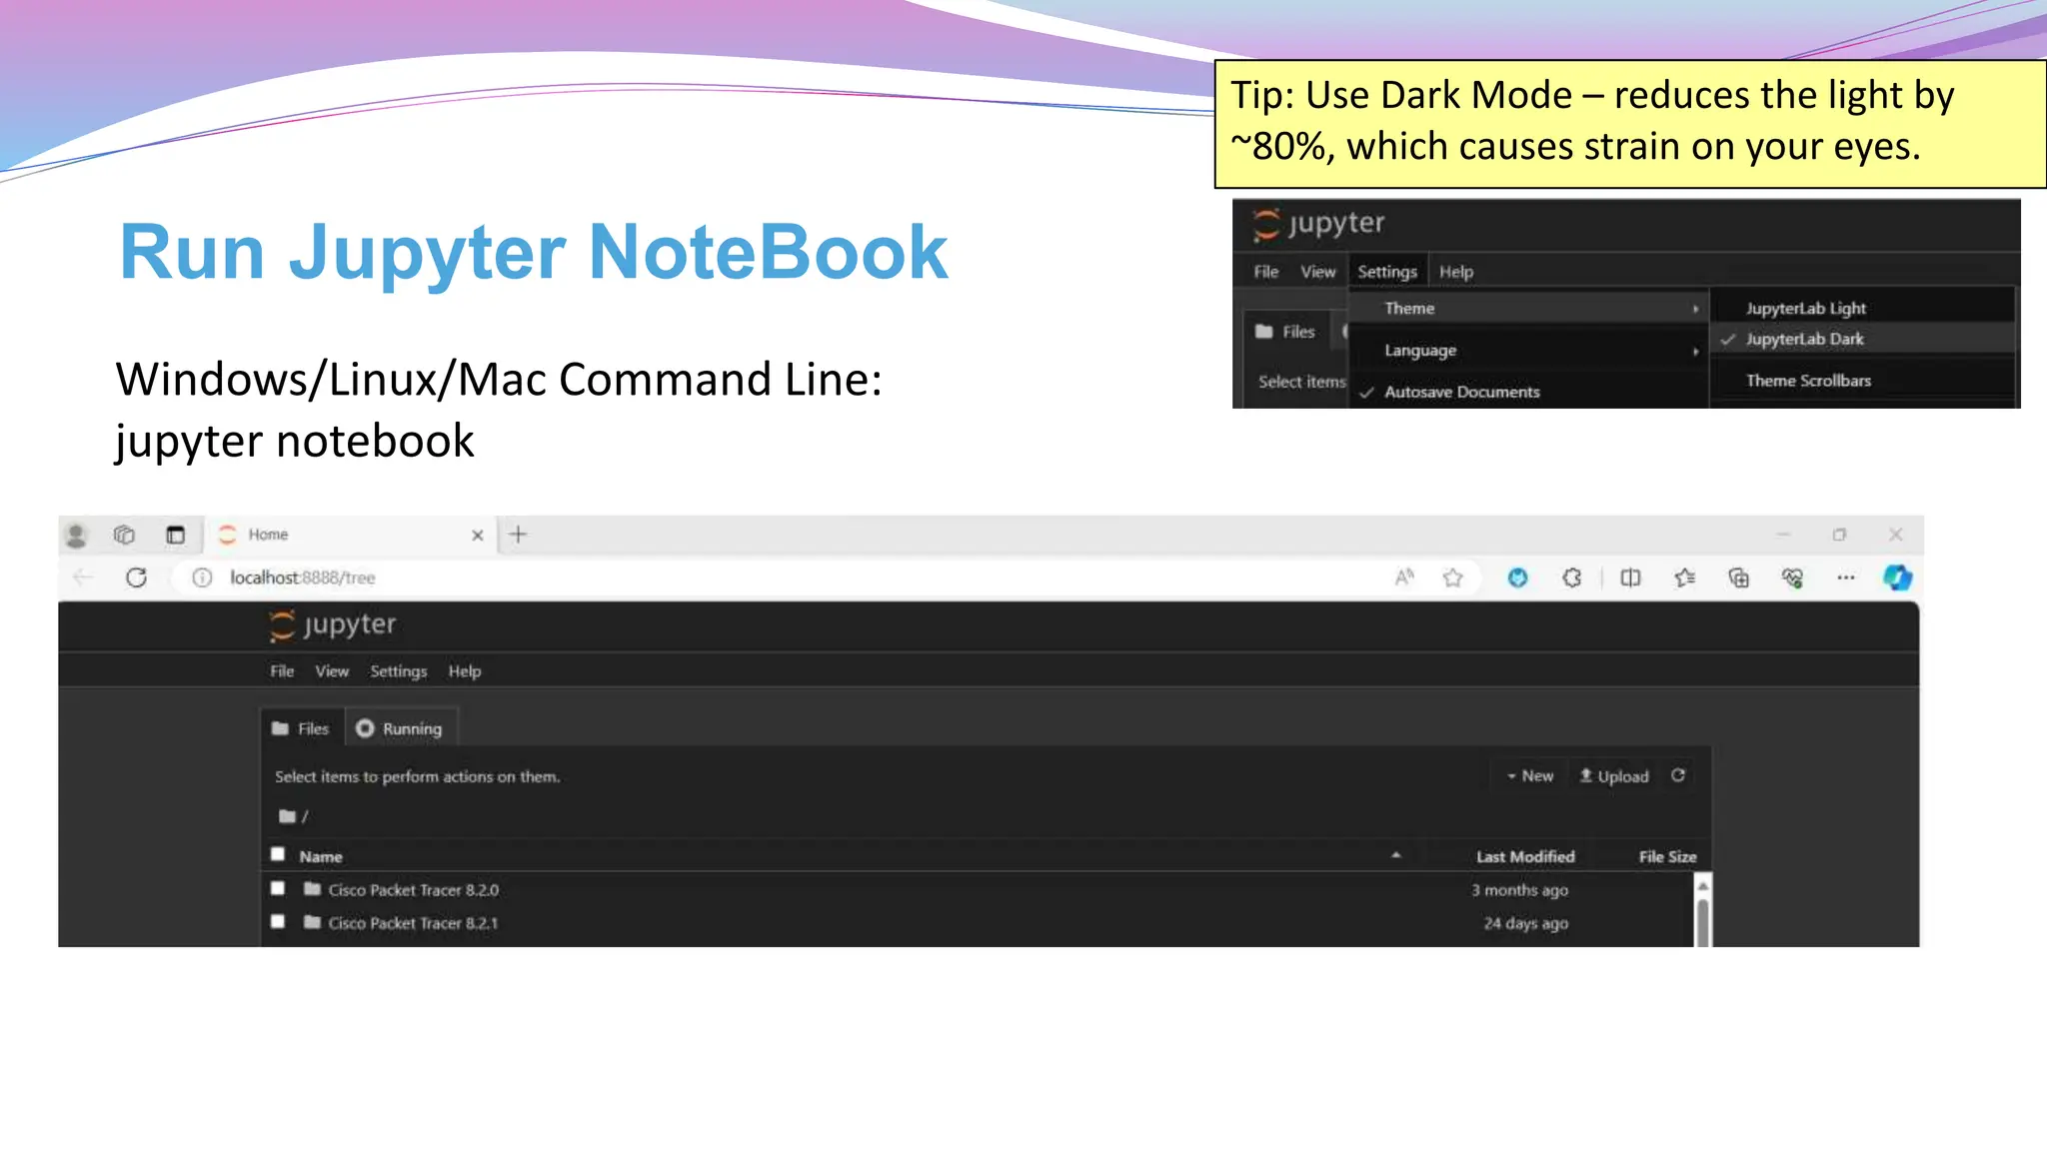Open File menu in small dark screenshot

point(1265,272)
